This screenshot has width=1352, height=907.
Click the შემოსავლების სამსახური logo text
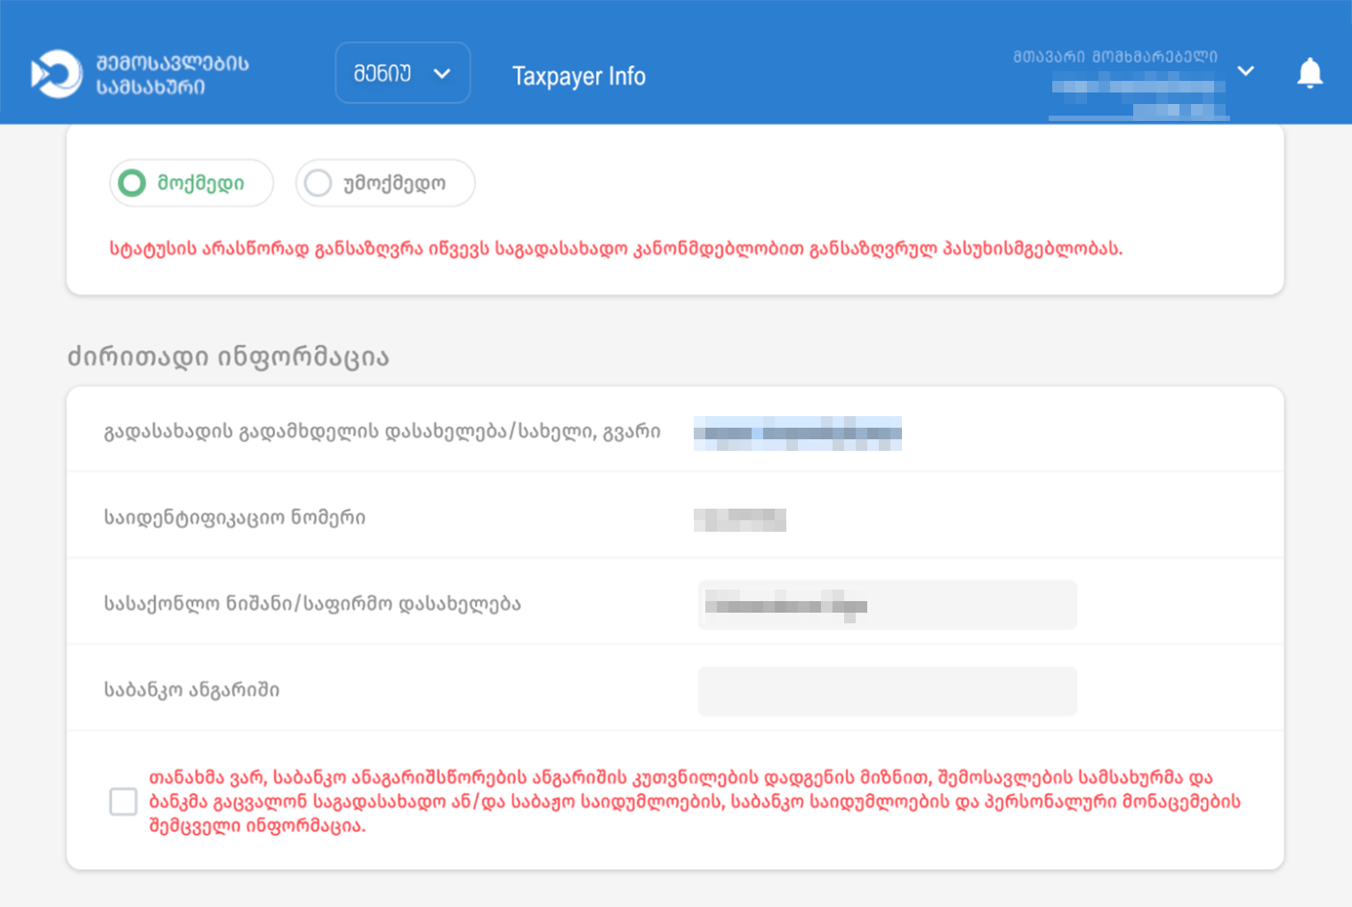(173, 75)
